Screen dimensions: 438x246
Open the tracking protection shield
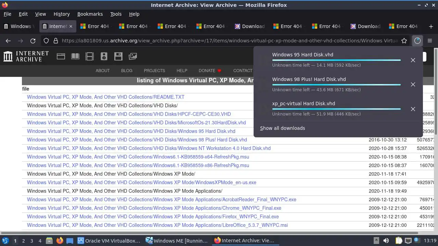(x=46, y=41)
